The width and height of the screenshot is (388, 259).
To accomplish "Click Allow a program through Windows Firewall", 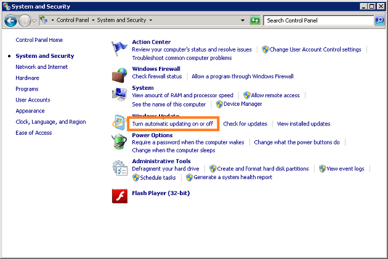I will pyautogui.click(x=243, y=76).
